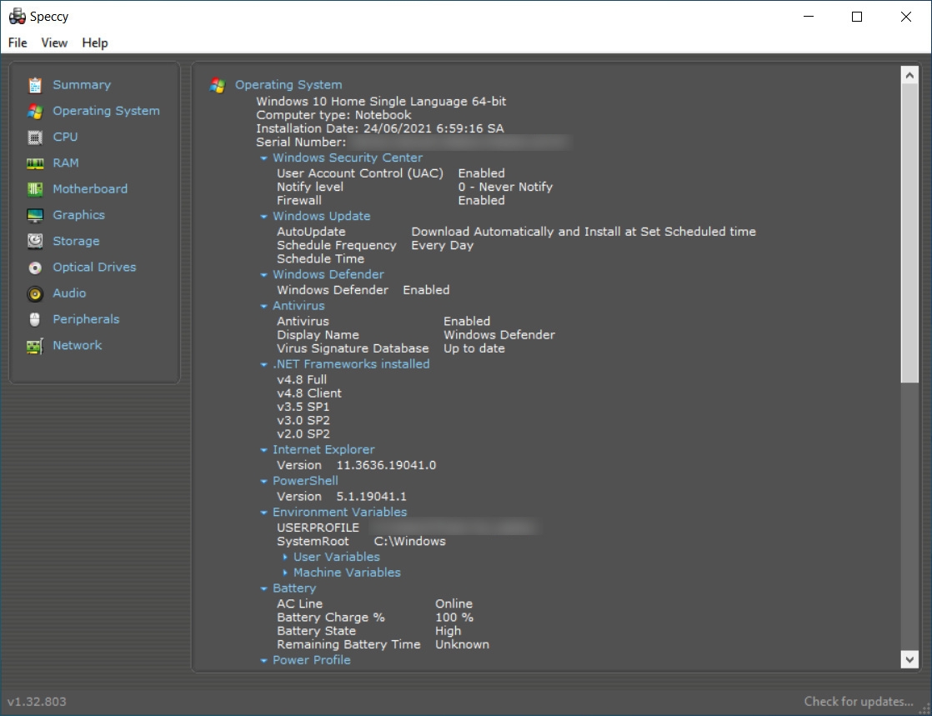
Task: Open the CPU section
Action: [x=65, y=138]
